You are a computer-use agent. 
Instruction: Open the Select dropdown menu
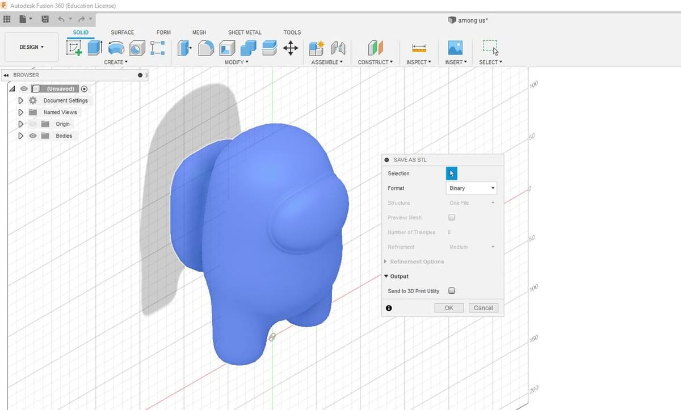pyautogui.click(x=490, y=62)
